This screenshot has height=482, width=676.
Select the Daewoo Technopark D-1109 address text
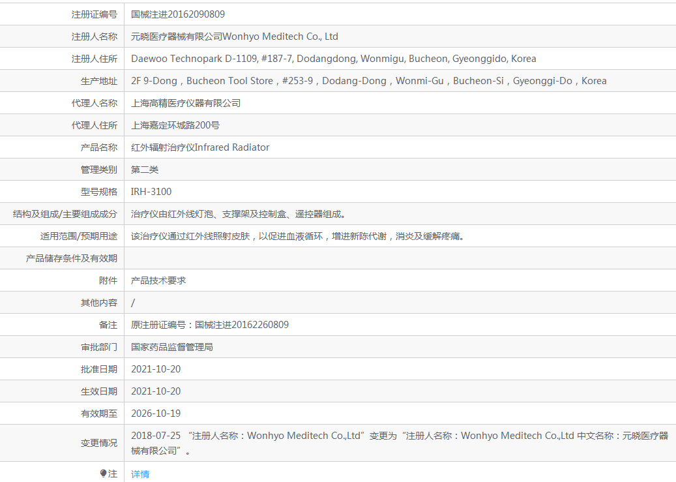pos(334,59)
